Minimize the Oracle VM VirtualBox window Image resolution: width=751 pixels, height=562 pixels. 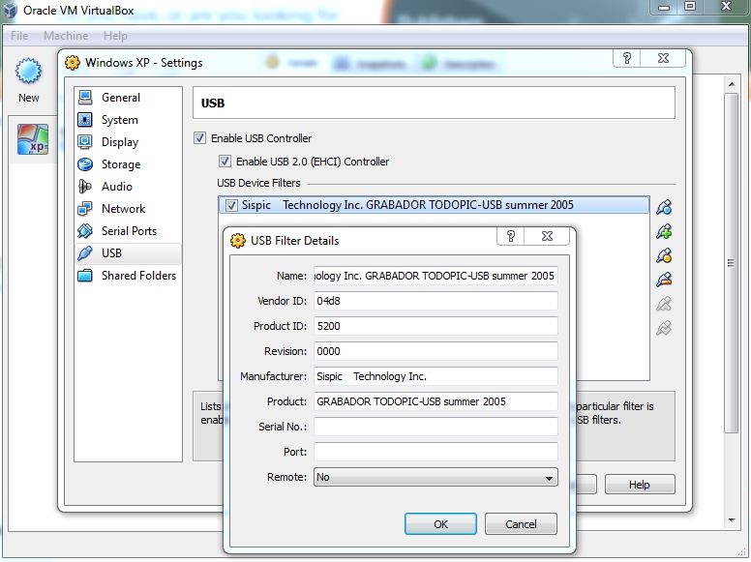click(664, 6)
